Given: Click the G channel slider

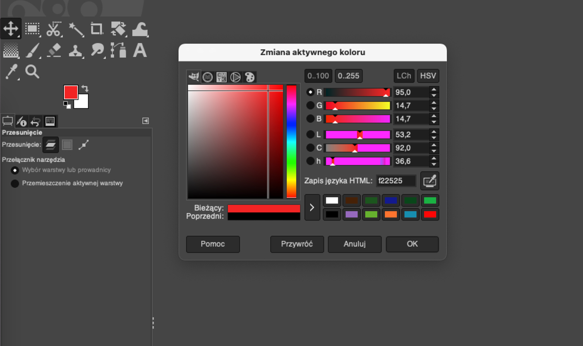Looking at the screenshot, I should click(x=358, y=106).
